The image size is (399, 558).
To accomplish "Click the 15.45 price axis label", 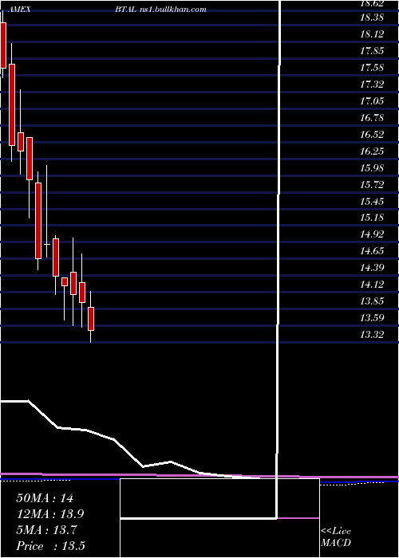I will pyautogui.click(x=372, y=202).
